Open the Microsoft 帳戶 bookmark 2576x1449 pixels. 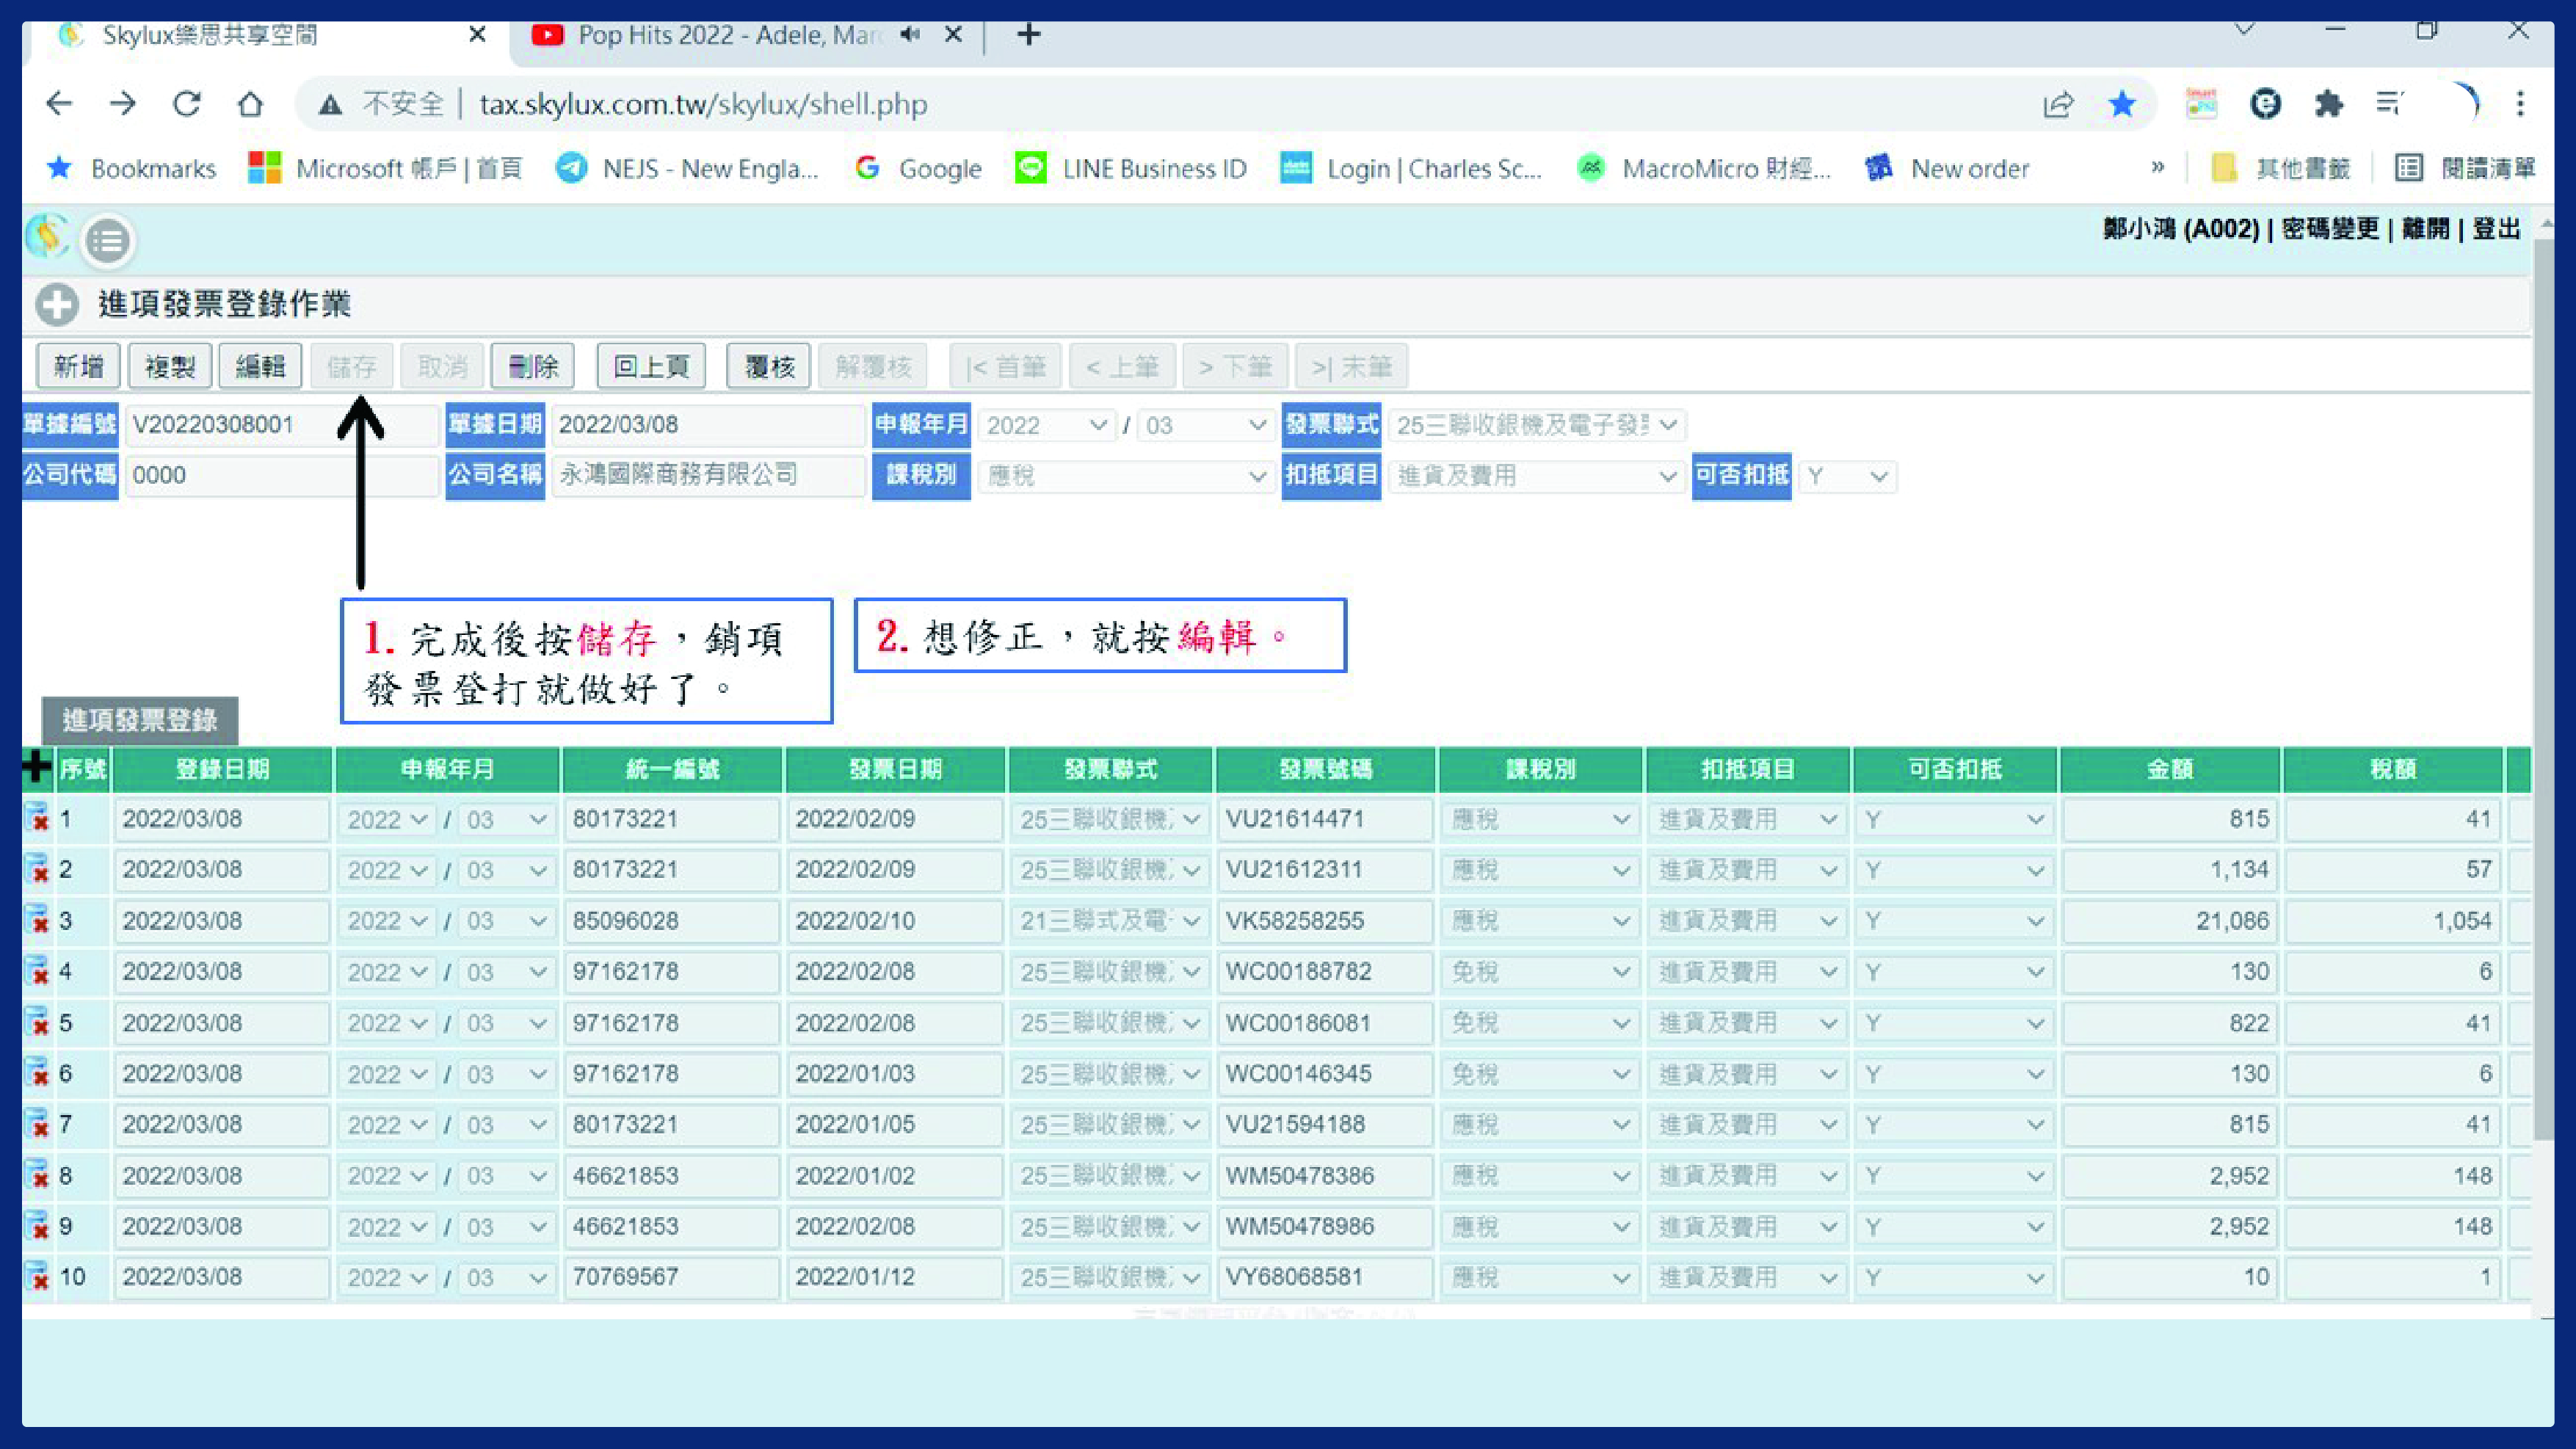385,168
